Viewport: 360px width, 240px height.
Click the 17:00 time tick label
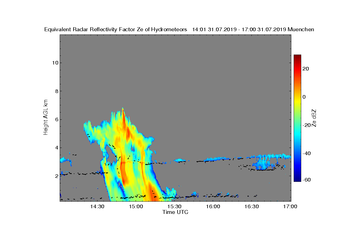290,207
